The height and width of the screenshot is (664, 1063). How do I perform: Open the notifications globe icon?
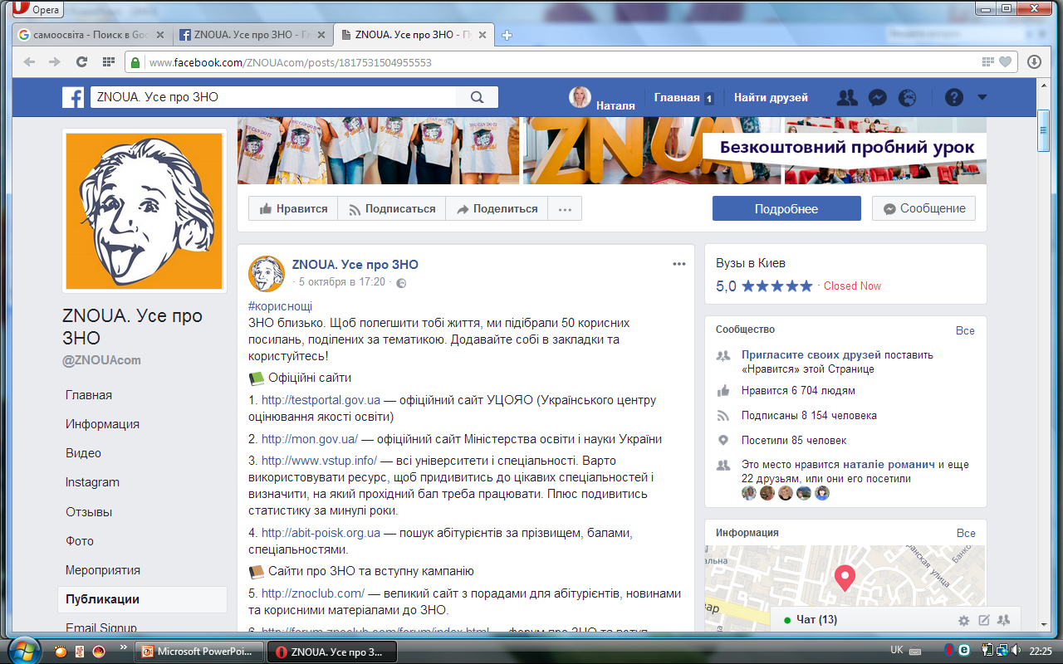[908, 97]
